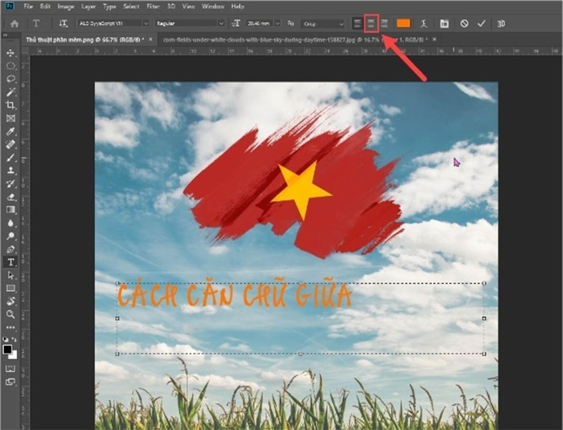Viewport: 563px width, 430px height.
Task: Open the Filter menu
Action: (x=153, y=6)
